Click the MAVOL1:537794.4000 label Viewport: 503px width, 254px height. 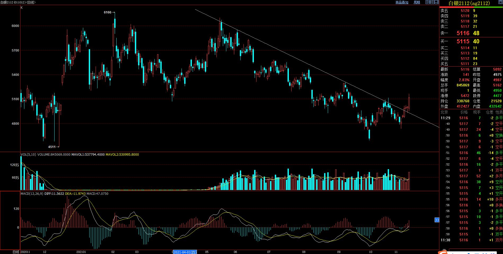[88, 154]
